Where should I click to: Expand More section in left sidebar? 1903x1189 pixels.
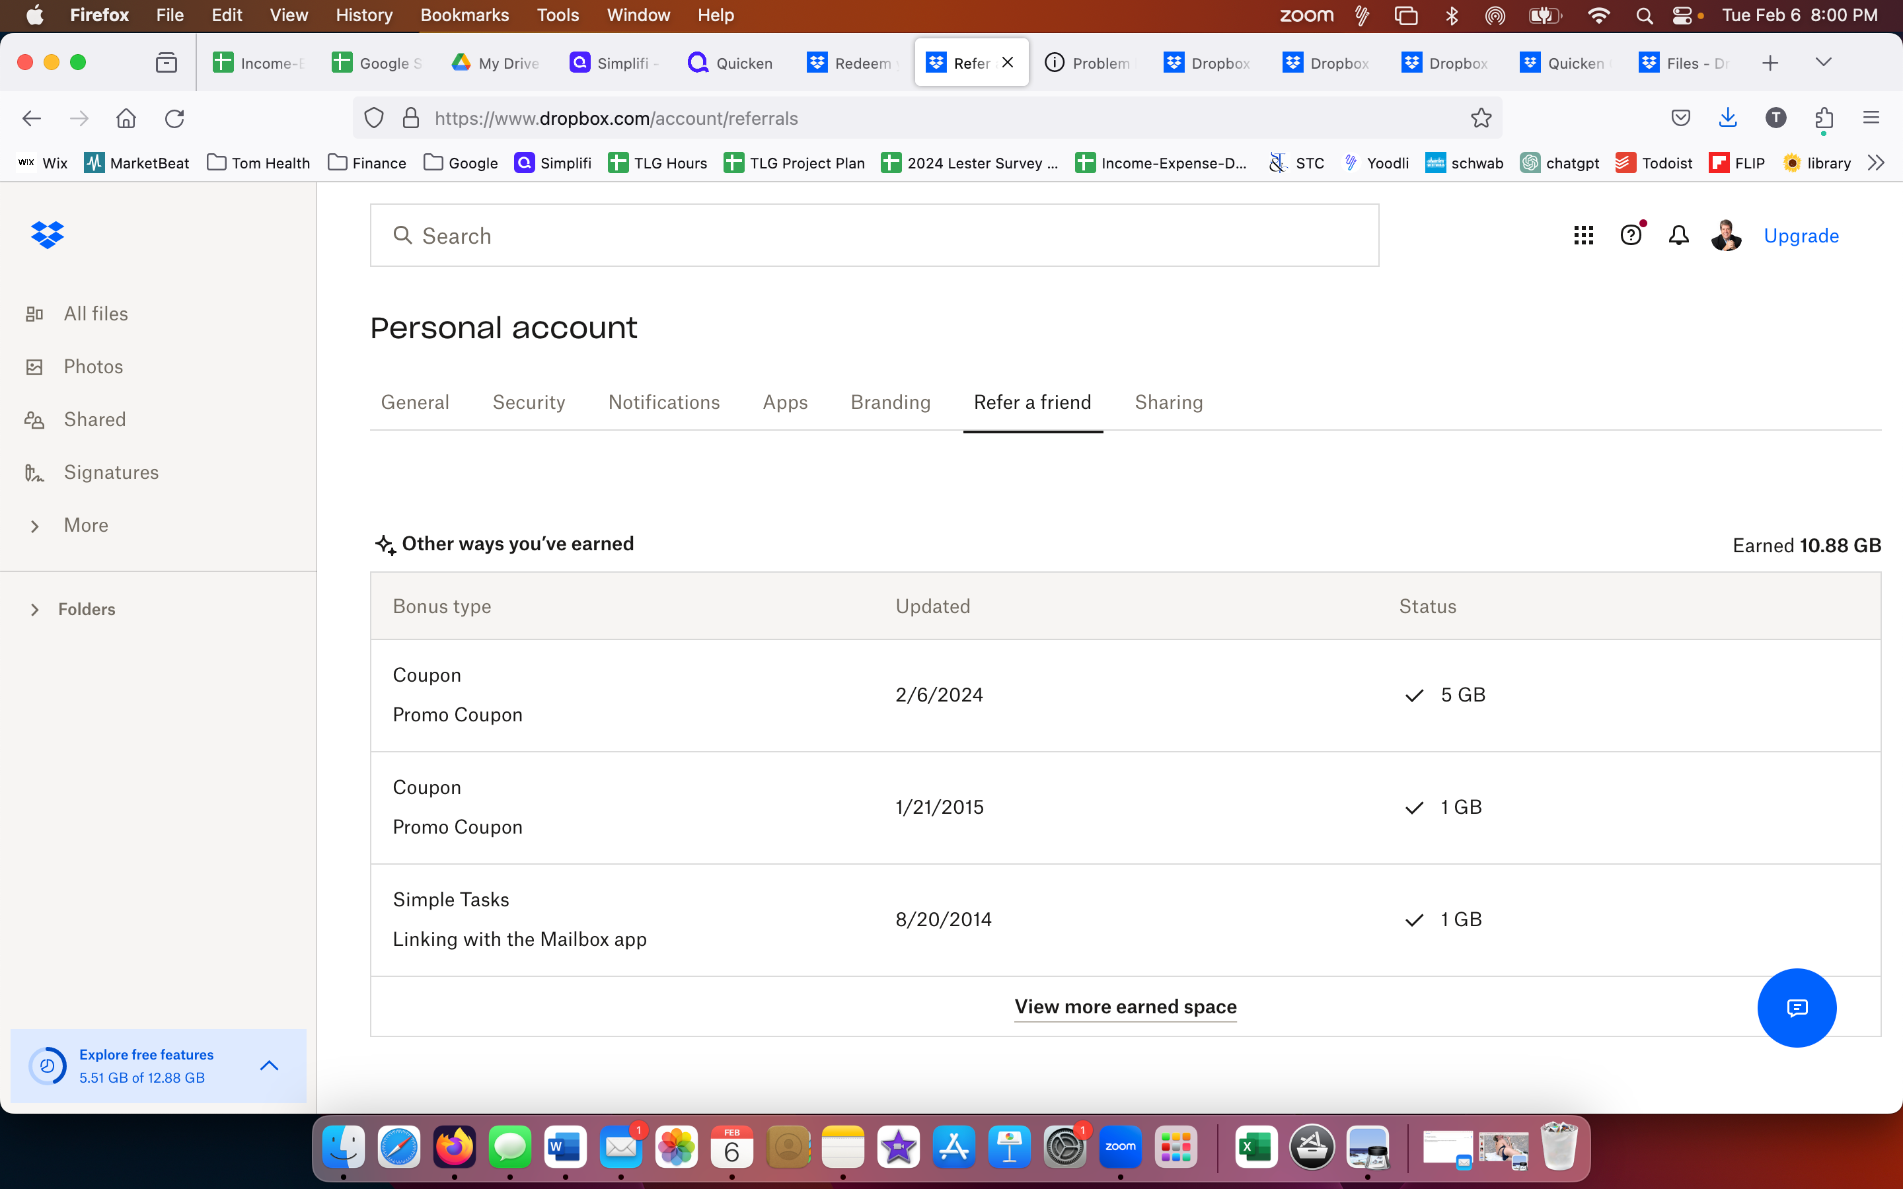pyautogui.click(x=34, y=524)
